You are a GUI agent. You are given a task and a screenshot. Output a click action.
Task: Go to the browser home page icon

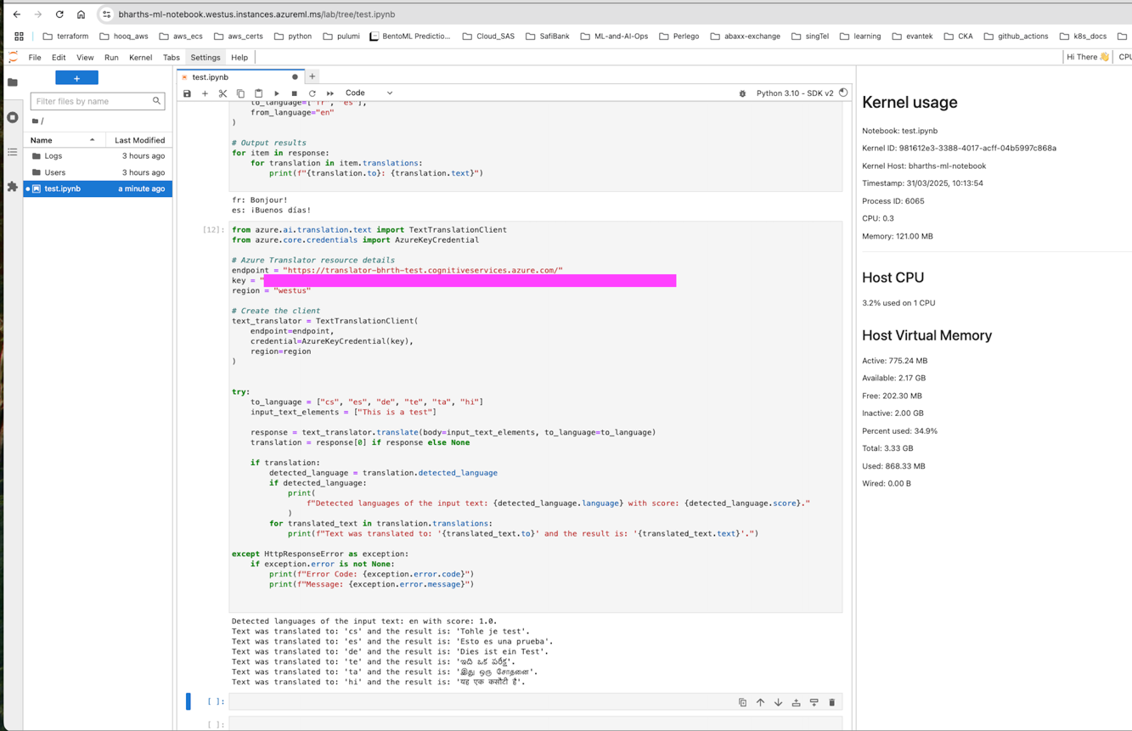pos(81,14)
